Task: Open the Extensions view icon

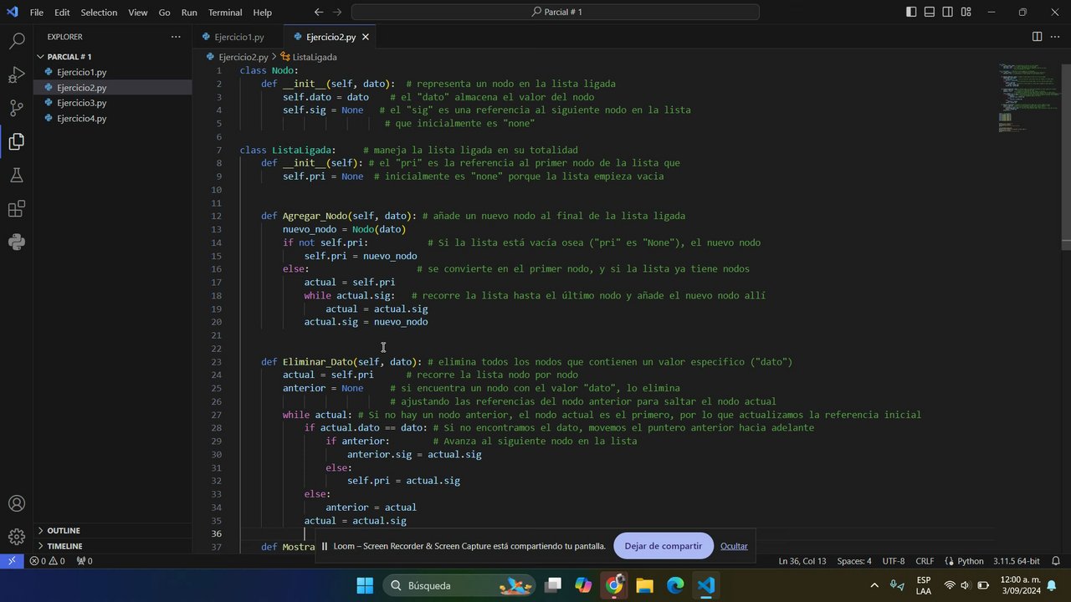Action: (x=17, y=209)
